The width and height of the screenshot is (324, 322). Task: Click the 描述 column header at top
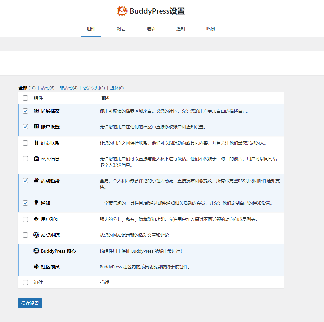point(105,98)
